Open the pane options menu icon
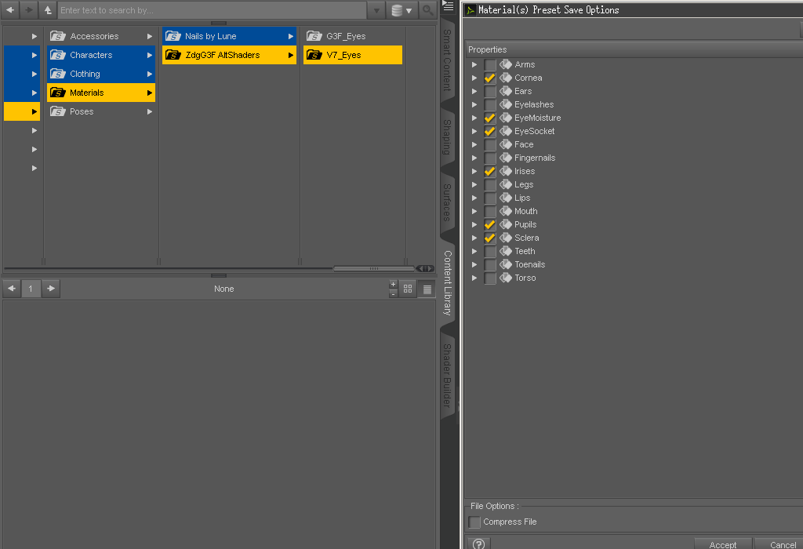The height and width of the screenshot is (549, 803). 448,6
